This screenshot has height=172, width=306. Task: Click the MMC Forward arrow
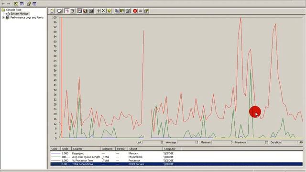[9, 4]
